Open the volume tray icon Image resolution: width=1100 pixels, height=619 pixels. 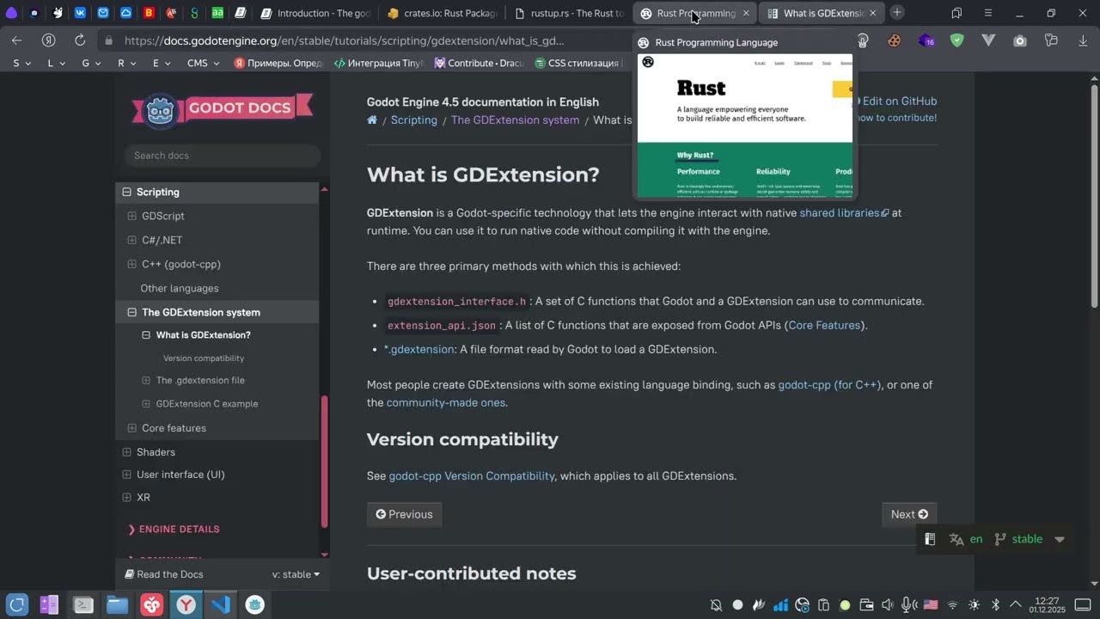[x=888, y=604]
